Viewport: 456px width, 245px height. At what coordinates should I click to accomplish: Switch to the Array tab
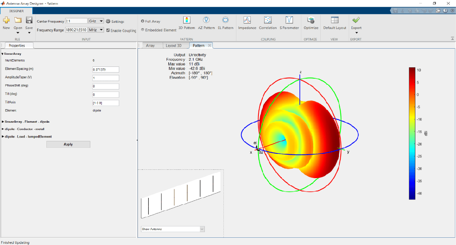click(151, 45)
